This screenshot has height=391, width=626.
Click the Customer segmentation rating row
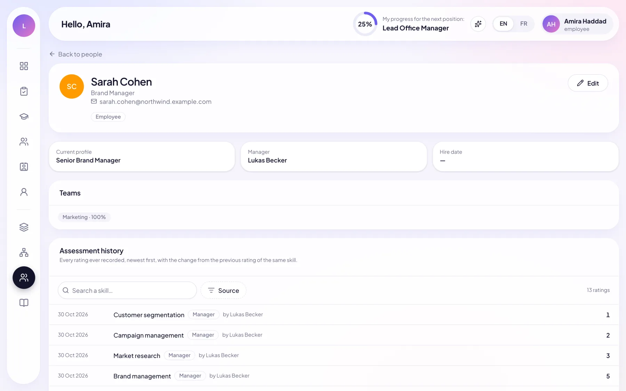pyautogui.click(x=334, y=315)
